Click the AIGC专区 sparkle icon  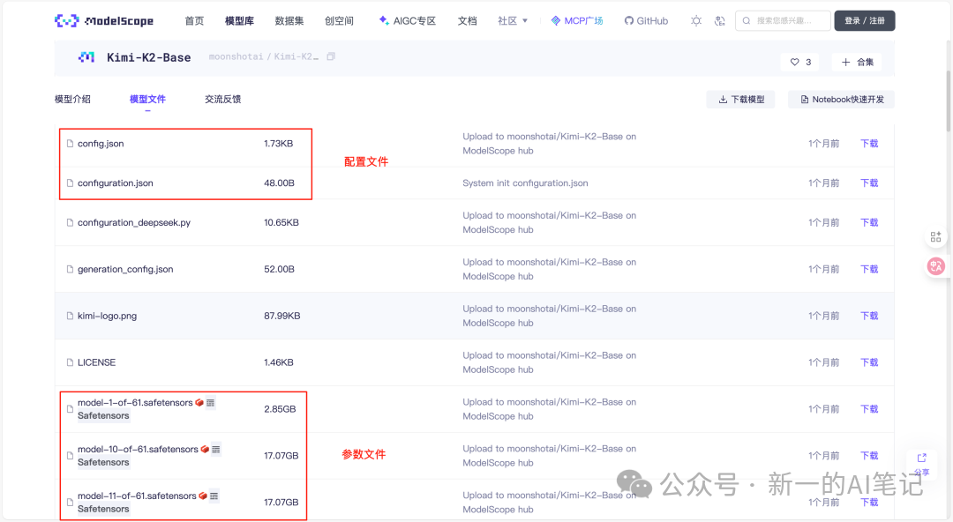(x=384, y=20)
